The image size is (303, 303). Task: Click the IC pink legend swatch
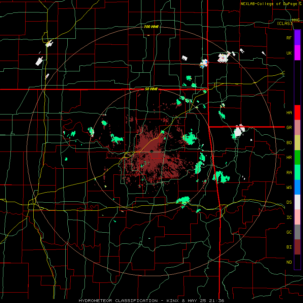(x=297, y=217)
